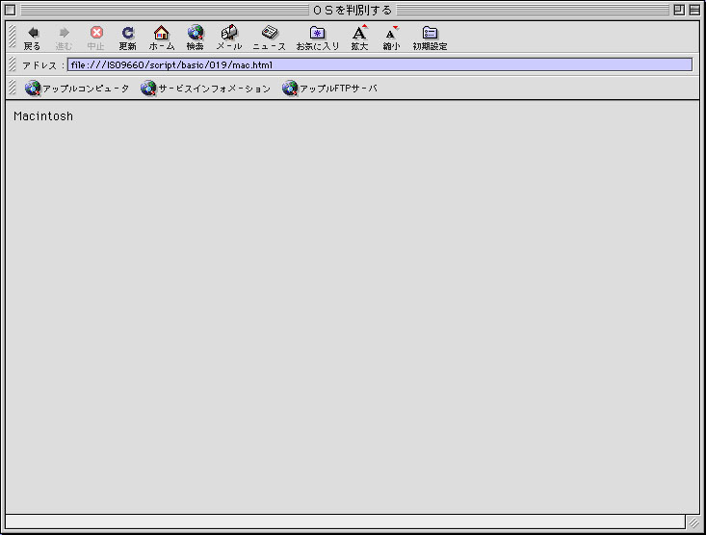Open the ニュース (News) icon
Viewport: 706px width, 535px height.
[x=270, y=33]
